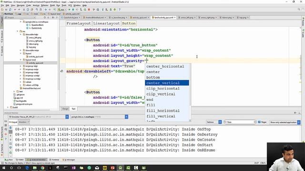Select center_vertical in autocomplete list
The image size is (305, 171).
(x=167, y=83)
